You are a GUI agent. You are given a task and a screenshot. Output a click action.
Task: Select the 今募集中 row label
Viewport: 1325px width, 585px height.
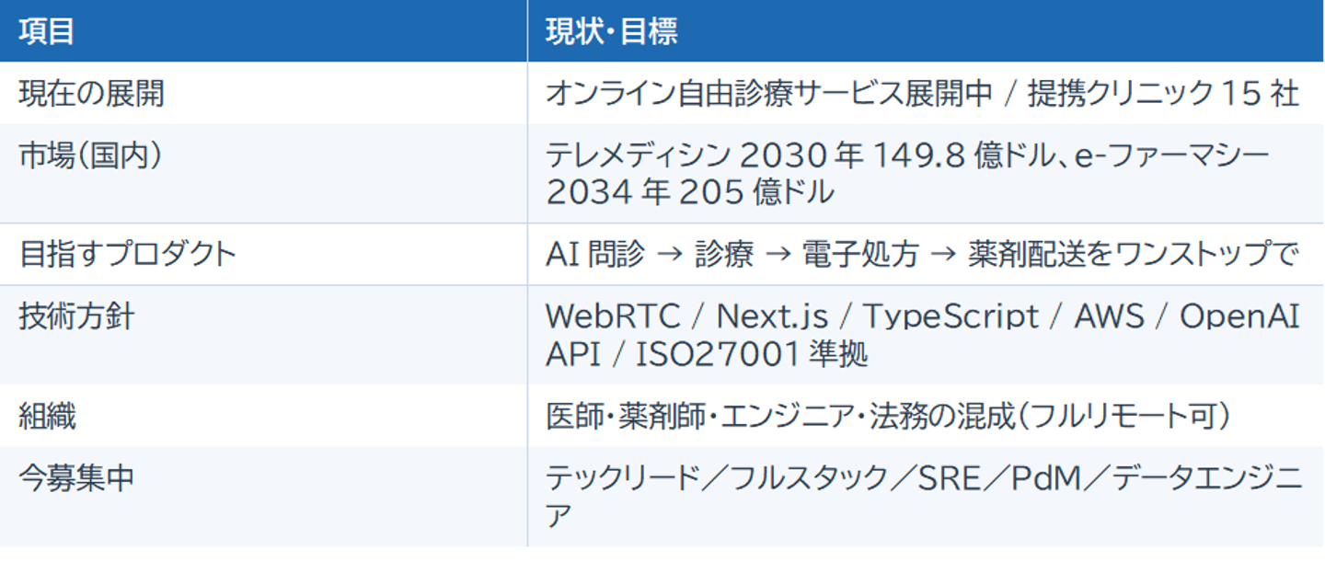pos(76,478)
